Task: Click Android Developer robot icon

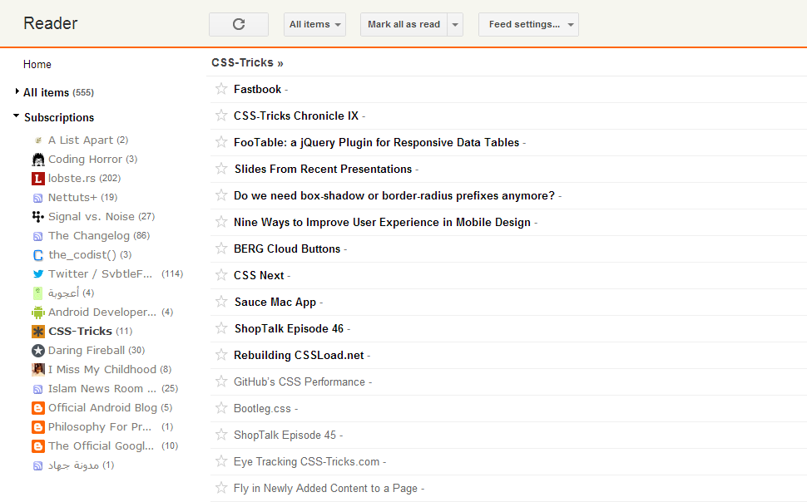Action: 38,313
